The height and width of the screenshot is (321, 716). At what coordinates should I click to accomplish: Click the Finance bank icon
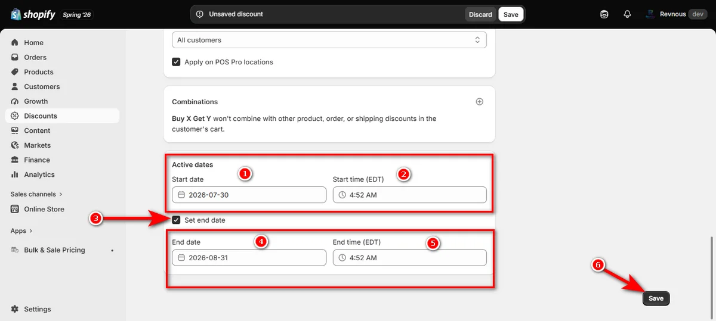point(15,160)
